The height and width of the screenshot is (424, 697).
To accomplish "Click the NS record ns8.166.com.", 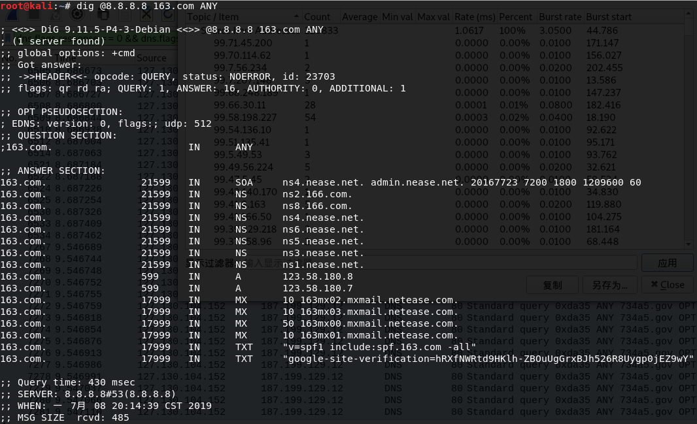I will click(317, 206).
